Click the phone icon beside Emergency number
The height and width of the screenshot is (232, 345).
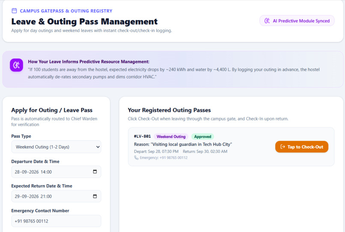point(136,158)
